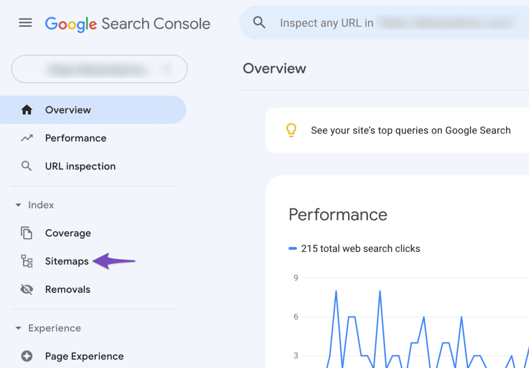Select Performance in the sidebar menu
Screen dimensions: 529x368
(x=75, y=138)
